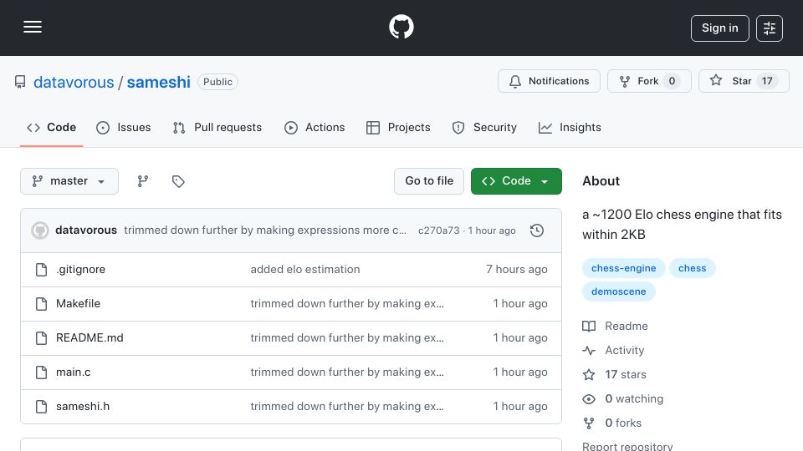The image size is (803, 451).
Task: Switch to the Issues tab
Action: click(x=124, y=127)
